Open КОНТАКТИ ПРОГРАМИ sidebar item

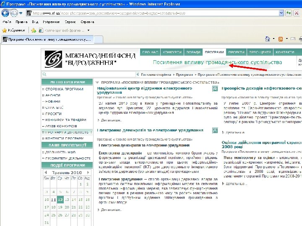point(64,139)
